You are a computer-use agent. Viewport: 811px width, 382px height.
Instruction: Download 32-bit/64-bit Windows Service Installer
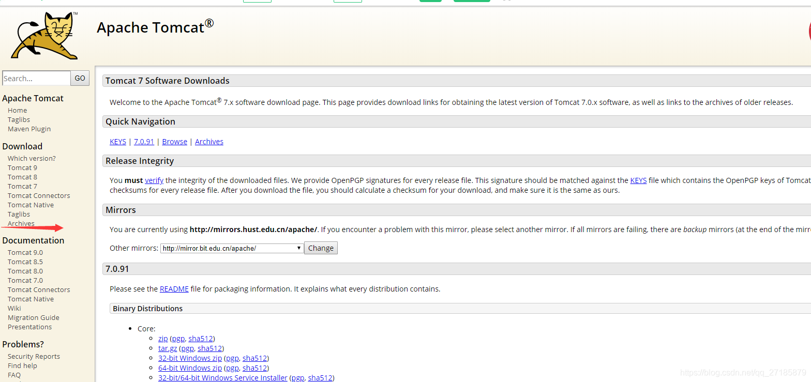point(223,378)
